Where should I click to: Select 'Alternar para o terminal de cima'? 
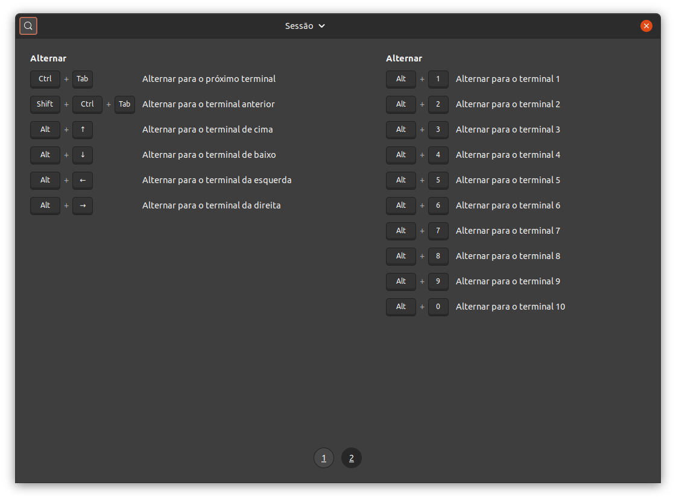(x=207, y=130)
